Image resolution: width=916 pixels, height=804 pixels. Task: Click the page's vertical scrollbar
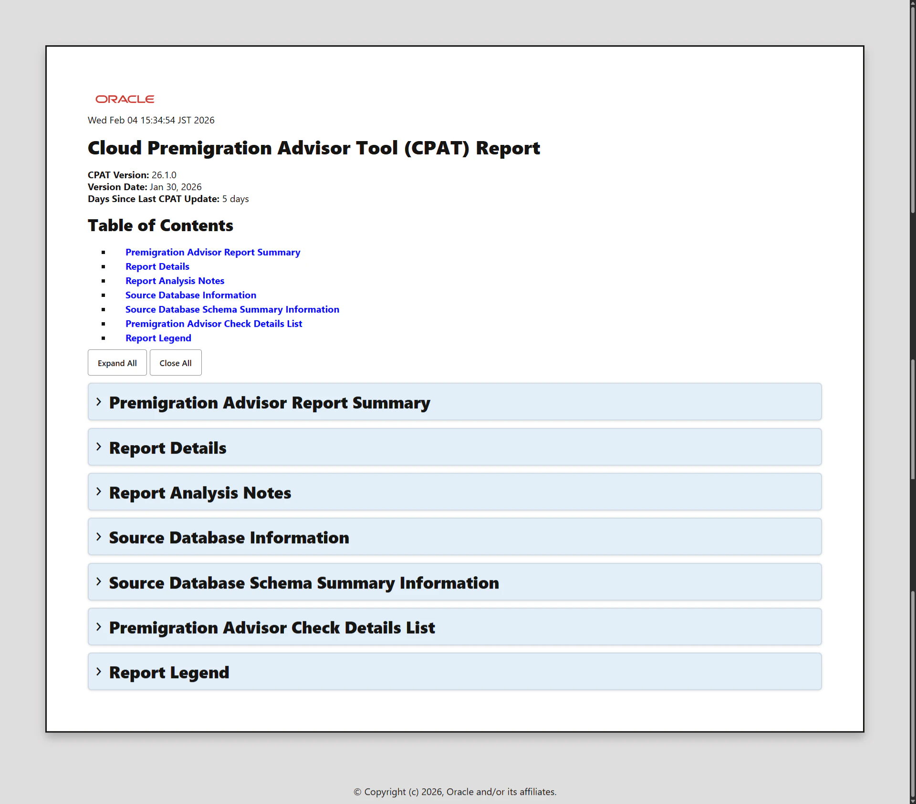pos(913,402)
